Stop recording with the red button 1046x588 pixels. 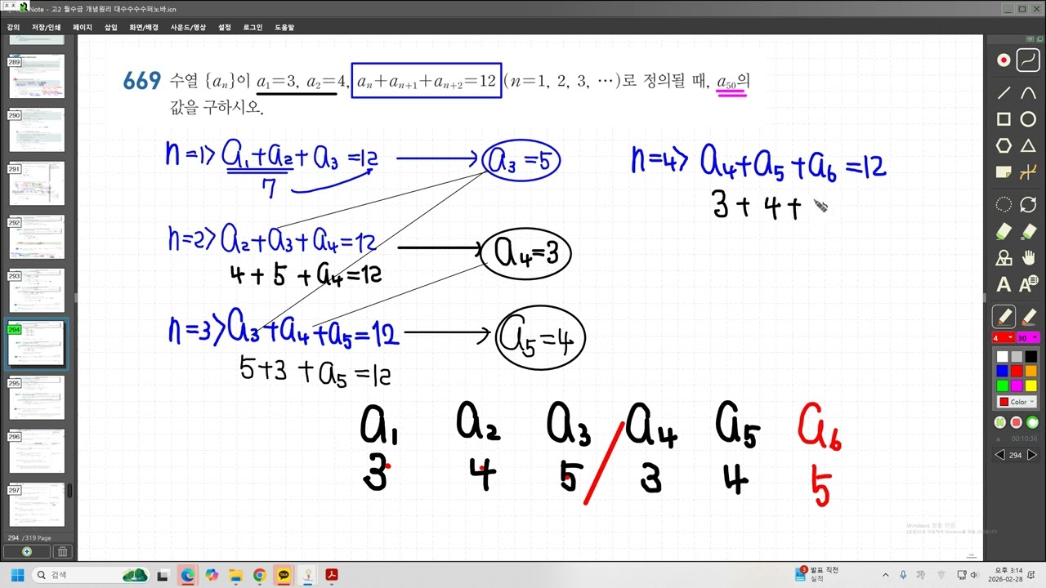point(1016,422)
